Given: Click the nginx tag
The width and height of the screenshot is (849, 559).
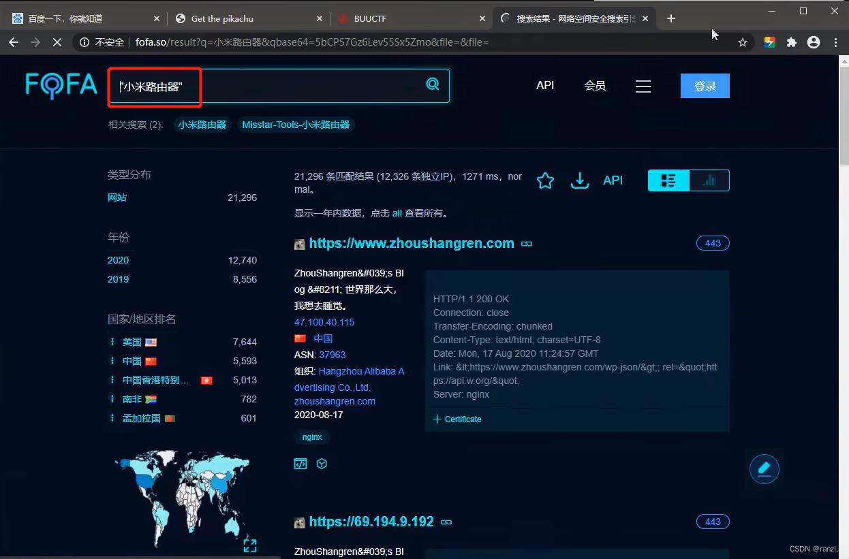Looking at the screenshot, I should pyautogui.click(x=312, y=437).
